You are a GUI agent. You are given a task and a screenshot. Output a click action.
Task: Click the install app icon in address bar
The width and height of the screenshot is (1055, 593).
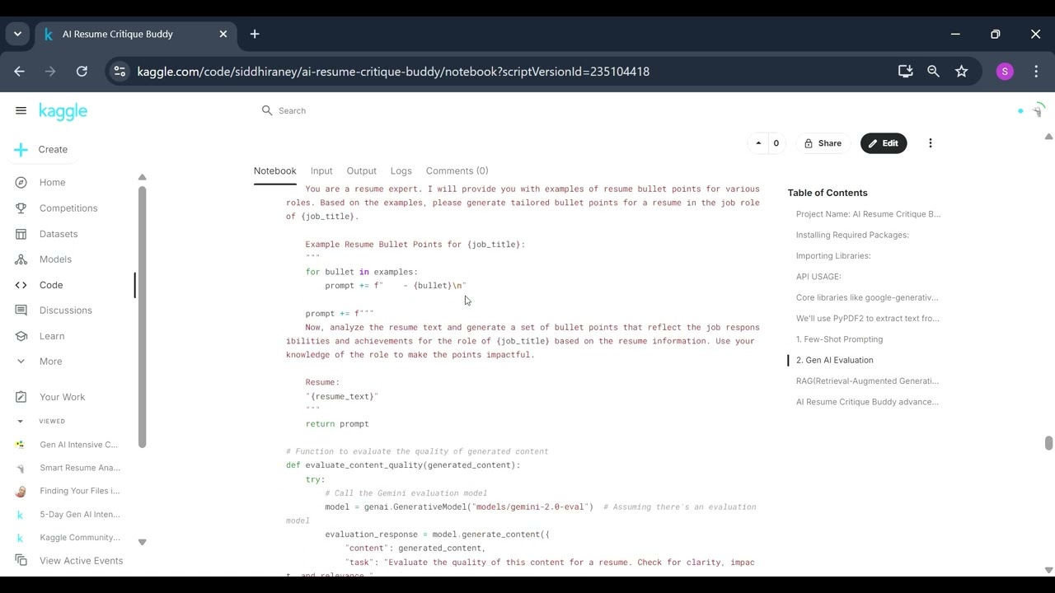(x=905, y=72)
